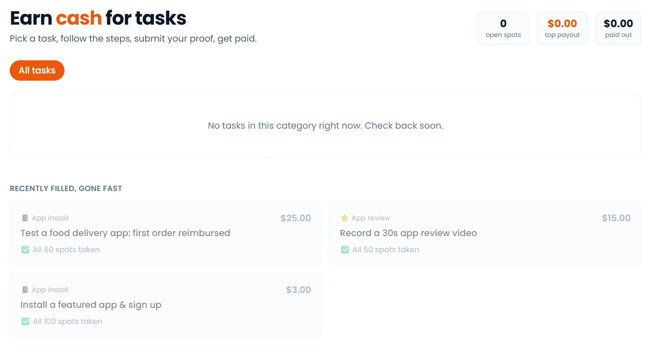This screenshot has width=651, height=352.
Task: Click the Recently Filled, Gone Fast heading
Action: (66, 189)
